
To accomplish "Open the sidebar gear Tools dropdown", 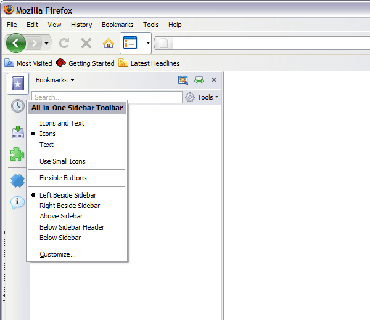I will click(x=202, y=97).
